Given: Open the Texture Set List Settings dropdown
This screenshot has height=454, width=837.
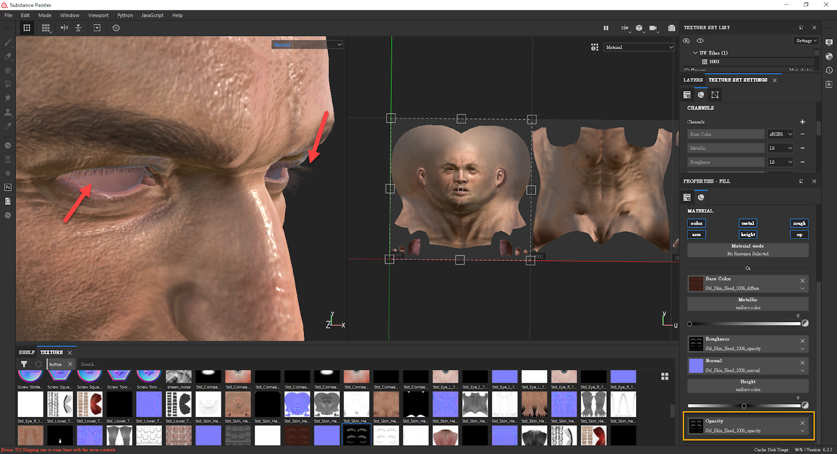Looking at the screenshot, I should point(806,41).
